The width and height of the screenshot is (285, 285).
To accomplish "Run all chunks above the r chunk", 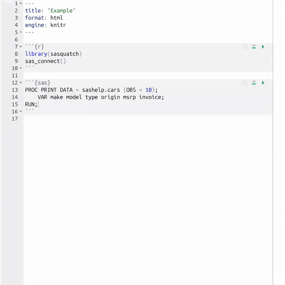I will tap(254, 47).
